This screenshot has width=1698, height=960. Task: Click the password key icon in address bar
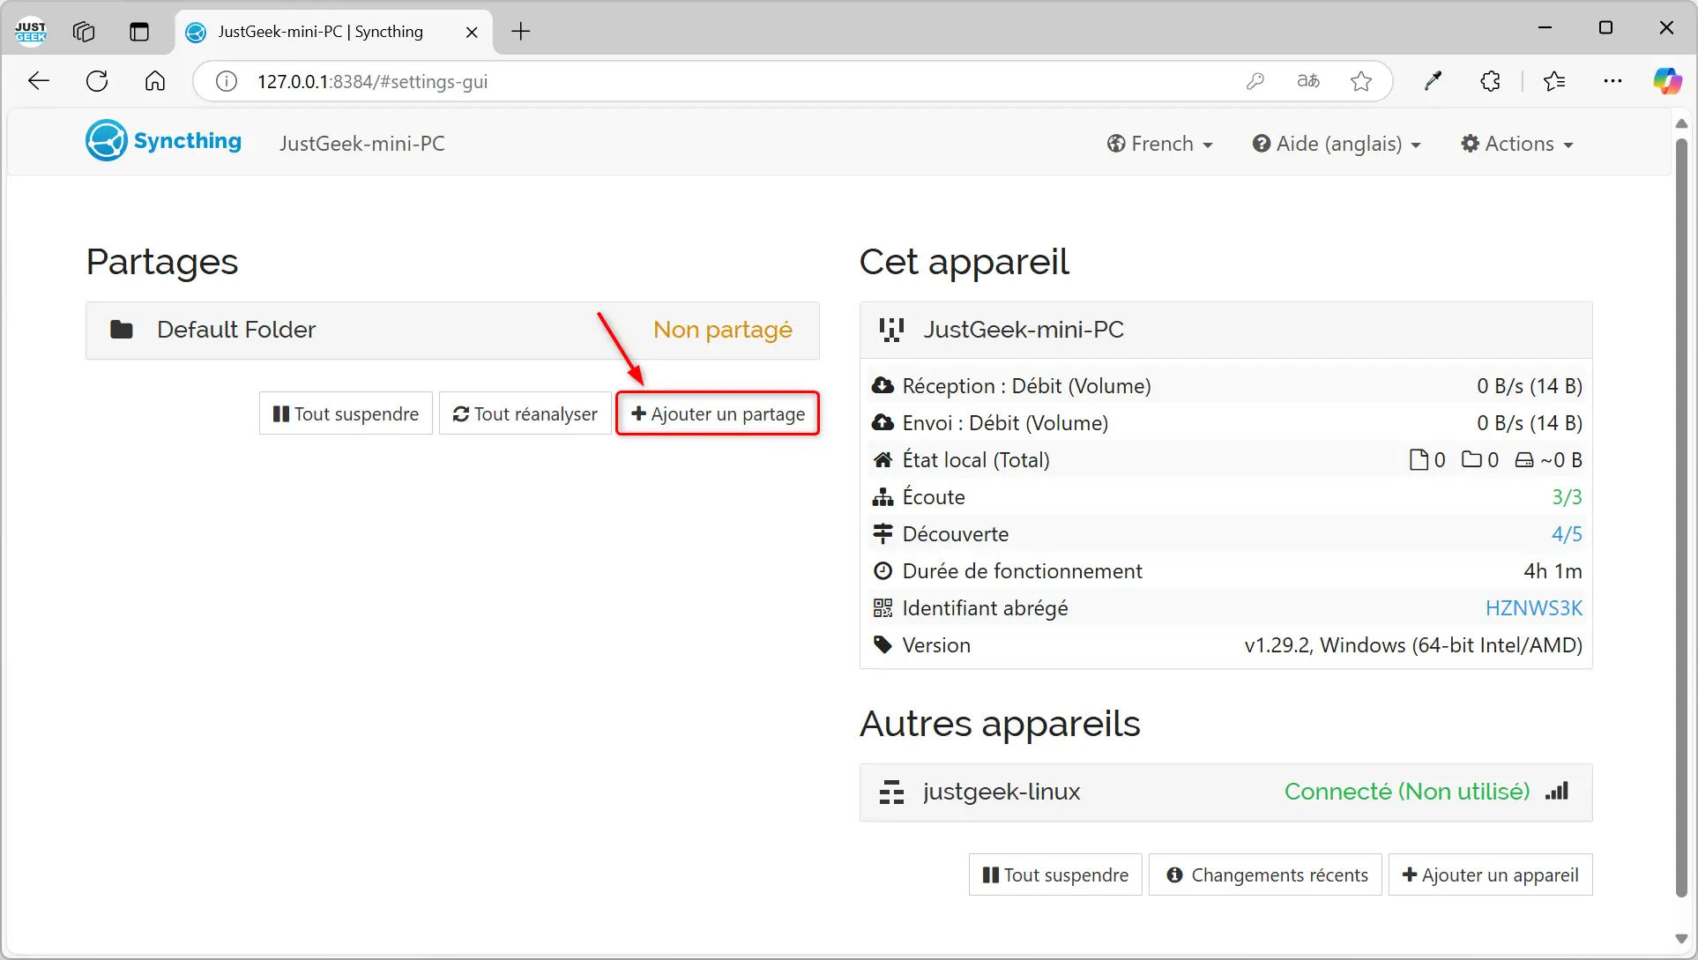pyautogui.click(x=1255, y=81)
